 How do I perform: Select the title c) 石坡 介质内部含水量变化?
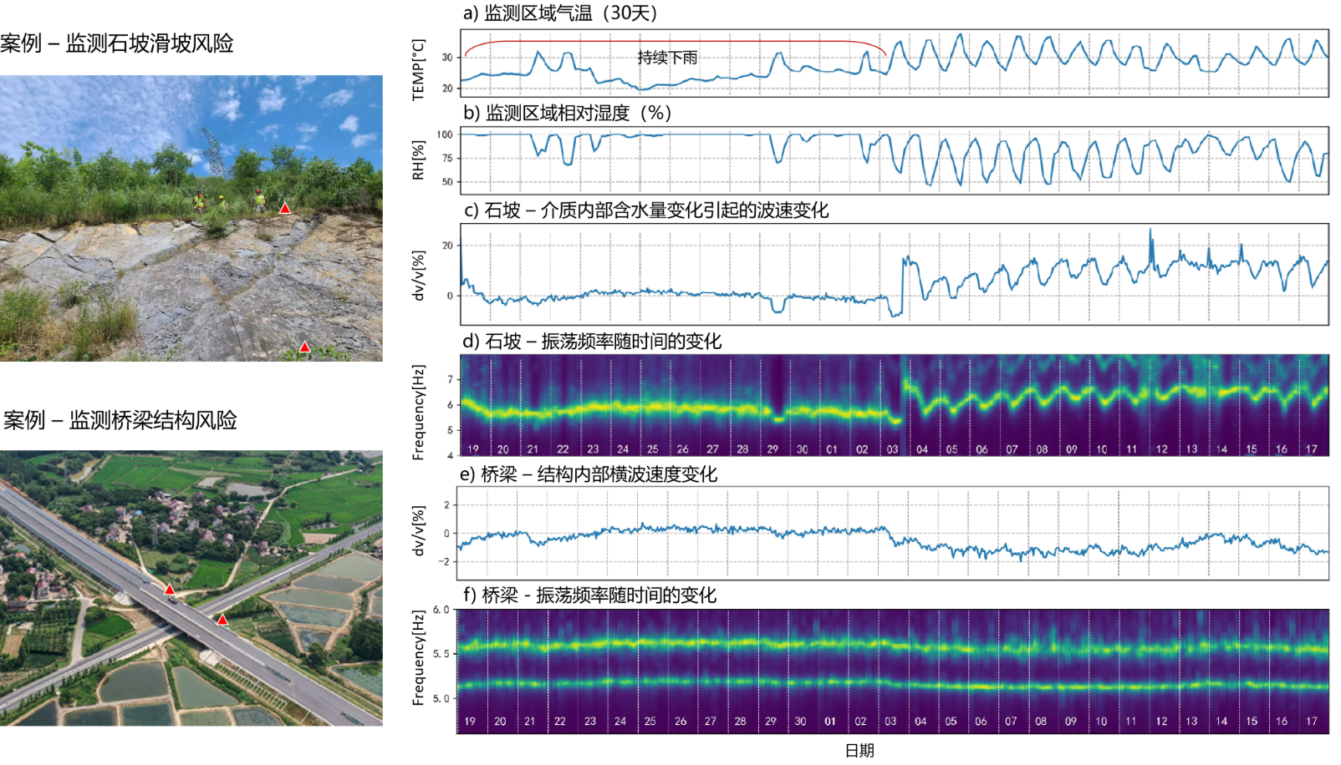click(645, 210)
